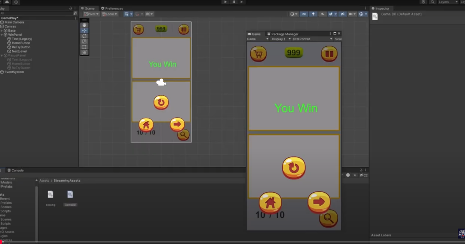This screenshot has width=465, height=244.
Task: Switch to the Preferences tab
Action: (112, 8)
